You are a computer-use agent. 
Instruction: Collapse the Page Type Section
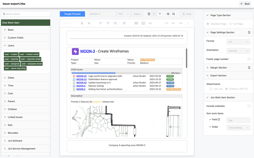pos(228,15)
